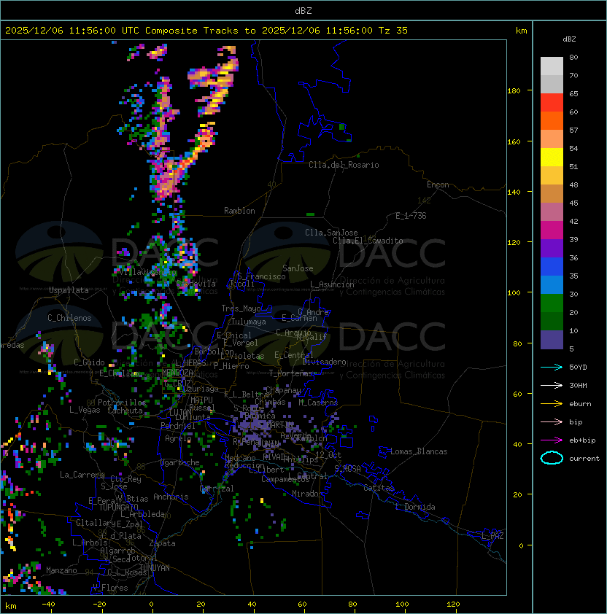Select the 'Agrelo' place label
This screenshot has width=607, height=614.
pyautogui.click(x=178, y=438)
